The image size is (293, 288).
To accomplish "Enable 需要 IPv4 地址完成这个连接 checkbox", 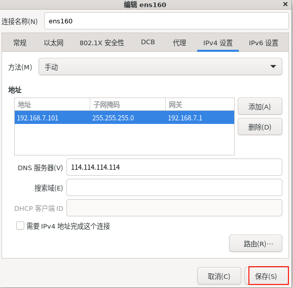I will [x=20, y=226].
